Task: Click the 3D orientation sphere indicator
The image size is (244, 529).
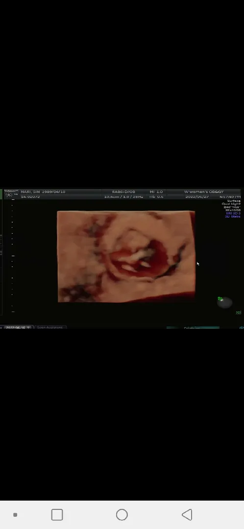Action: point(224,302)
